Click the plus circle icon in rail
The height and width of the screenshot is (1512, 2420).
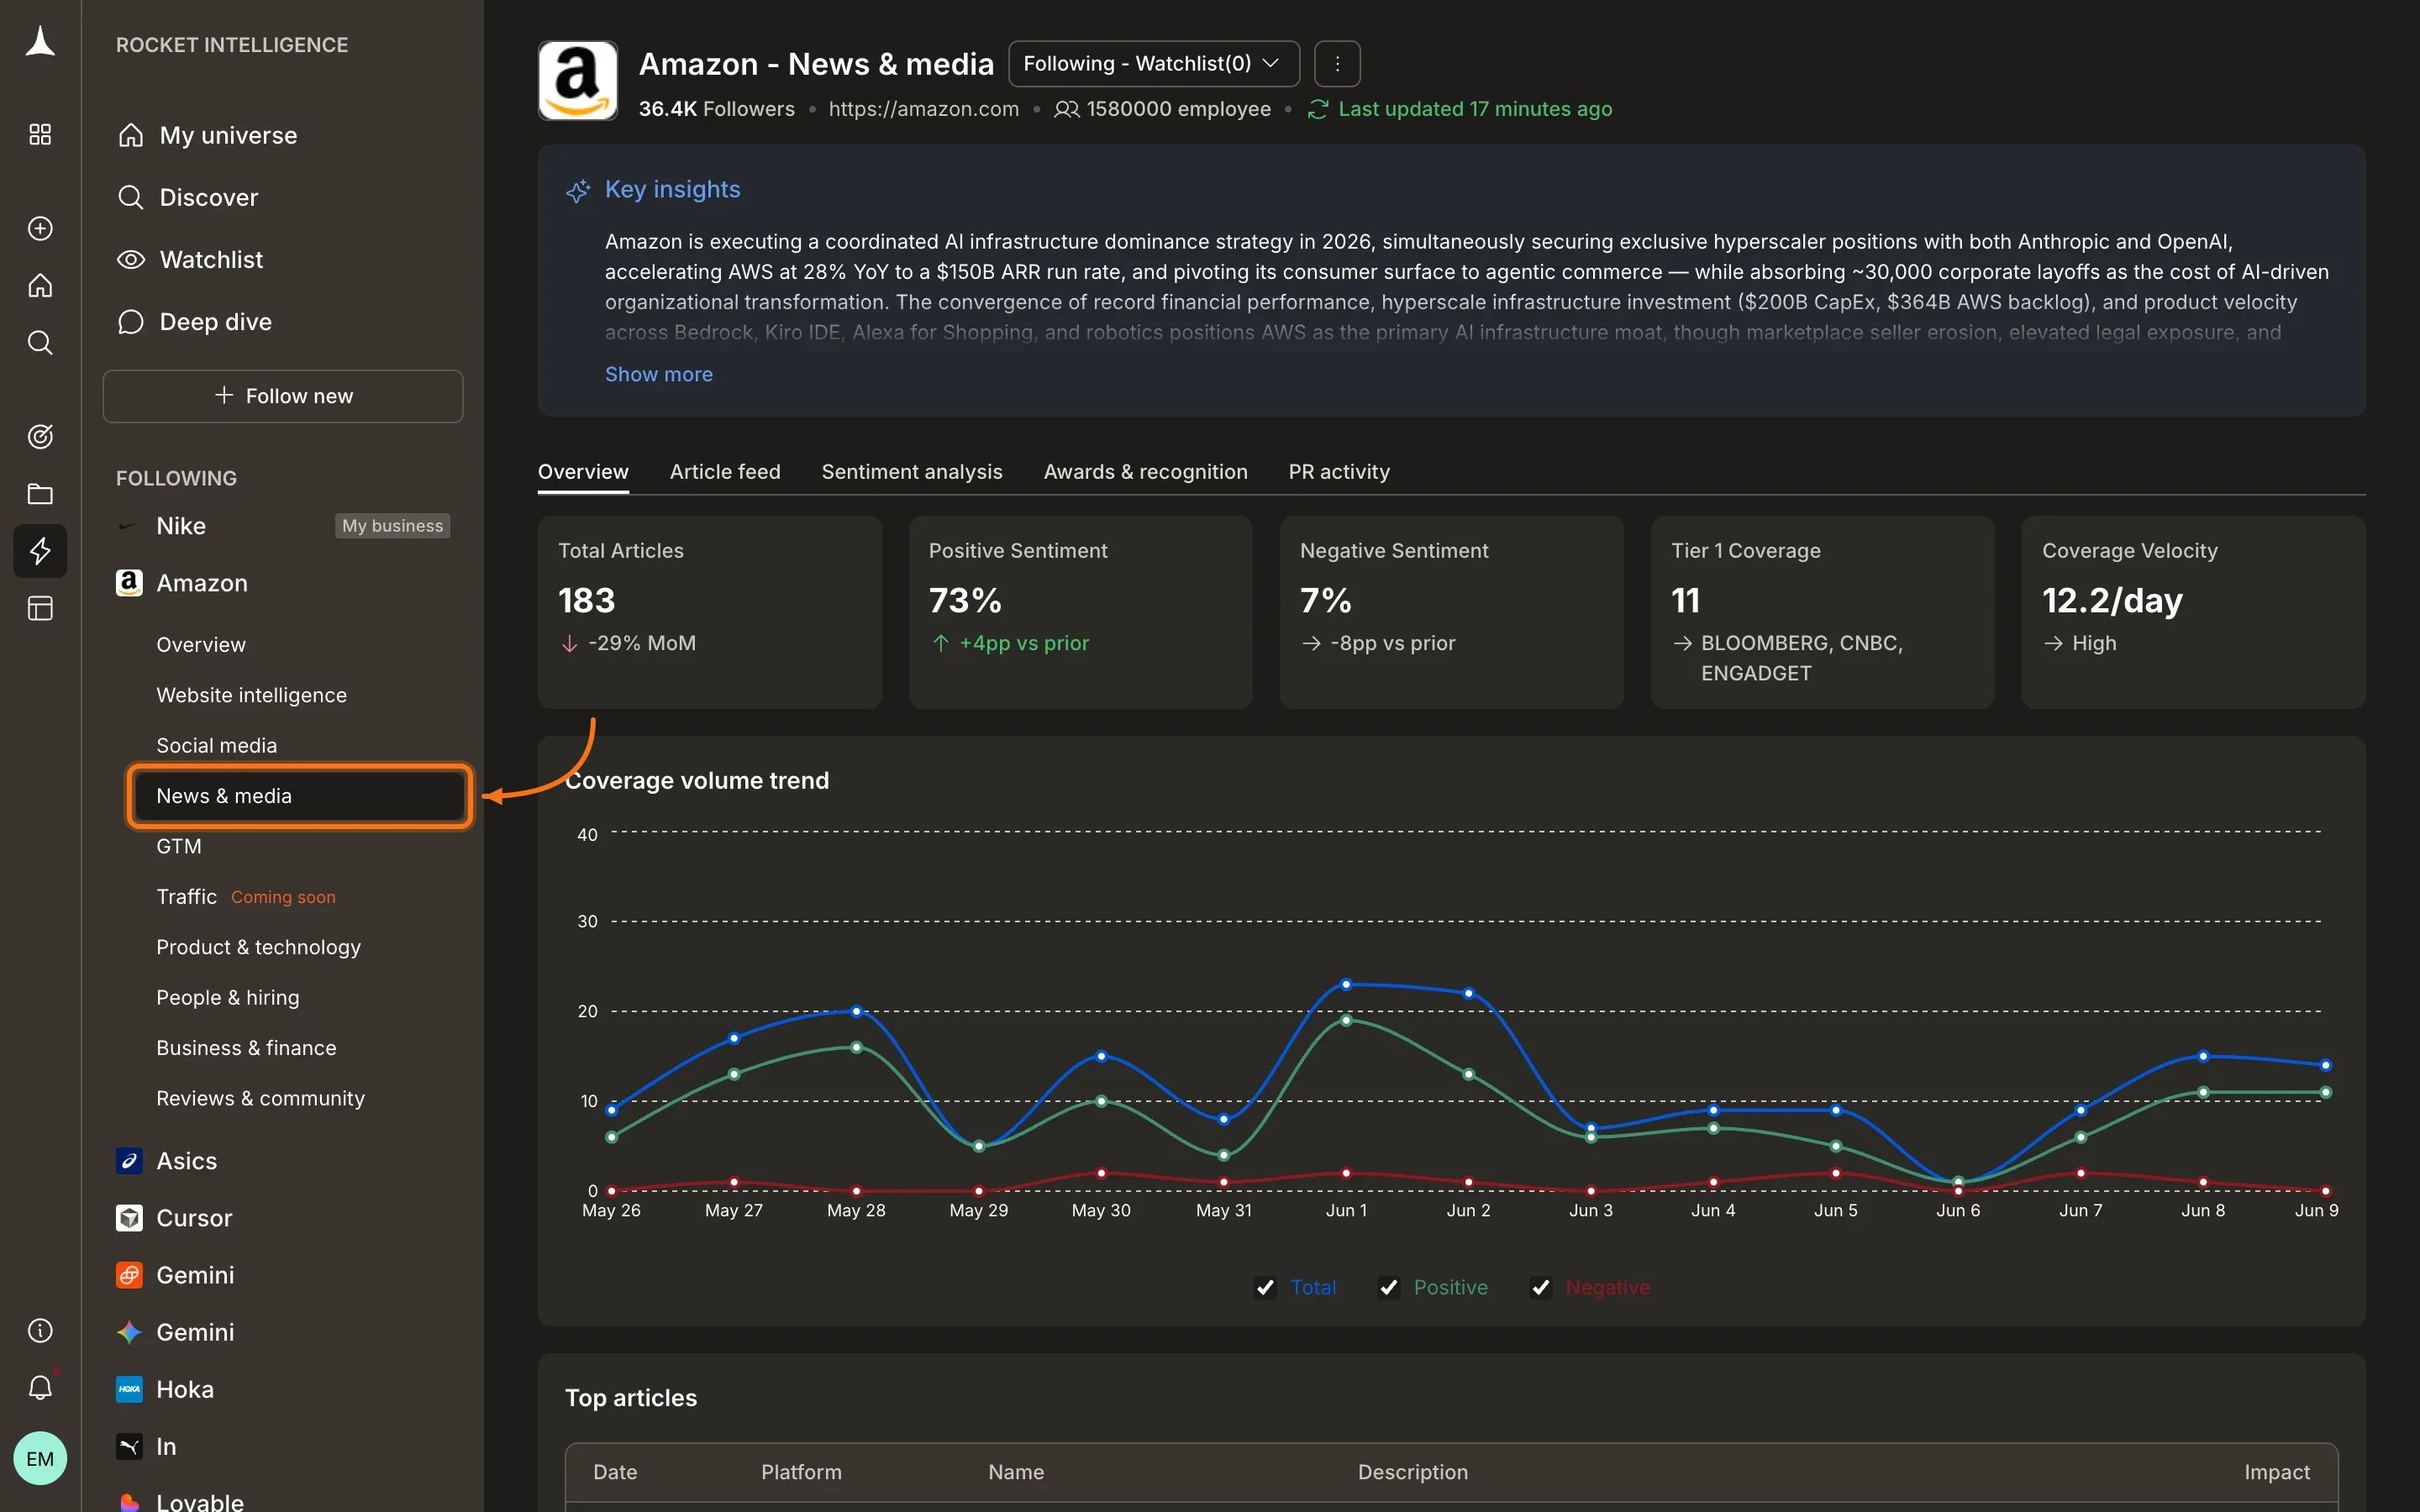tap(40, 228)
